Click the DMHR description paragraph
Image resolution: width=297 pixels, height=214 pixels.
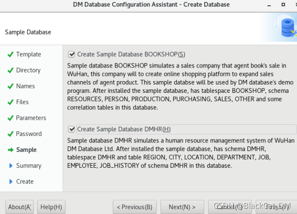181,153
